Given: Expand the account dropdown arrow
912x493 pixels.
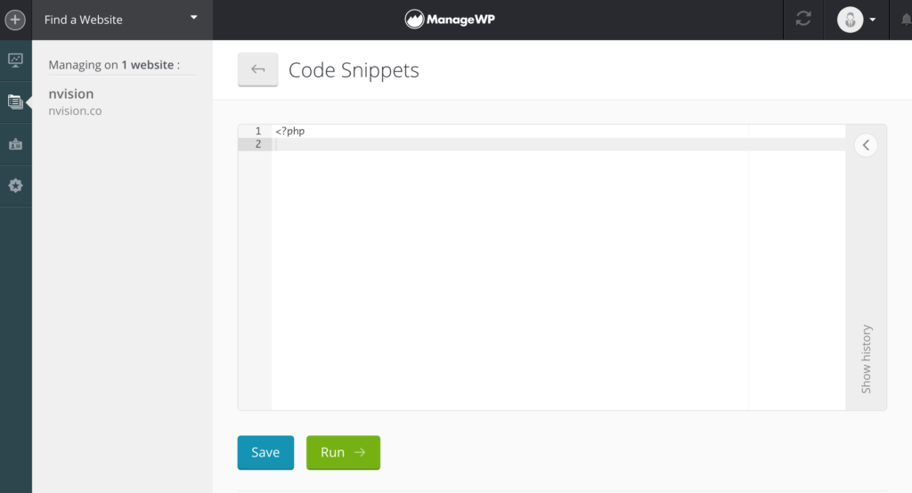Looking at the screenshot, I should 873,20.
